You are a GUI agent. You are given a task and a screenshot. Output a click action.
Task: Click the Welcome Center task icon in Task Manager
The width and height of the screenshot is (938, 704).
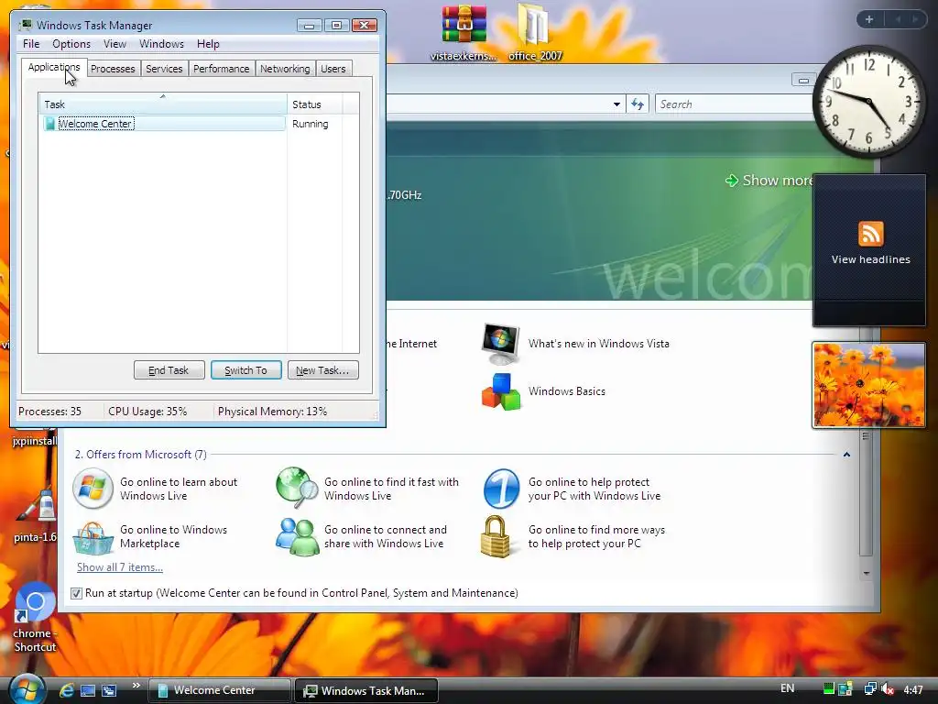[x=49, y=124]
